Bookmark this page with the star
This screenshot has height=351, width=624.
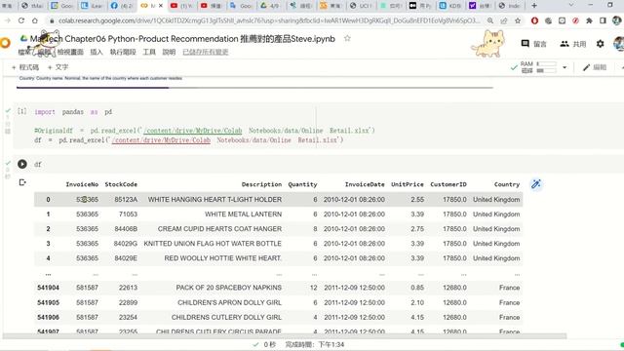[x=518, y=20]
